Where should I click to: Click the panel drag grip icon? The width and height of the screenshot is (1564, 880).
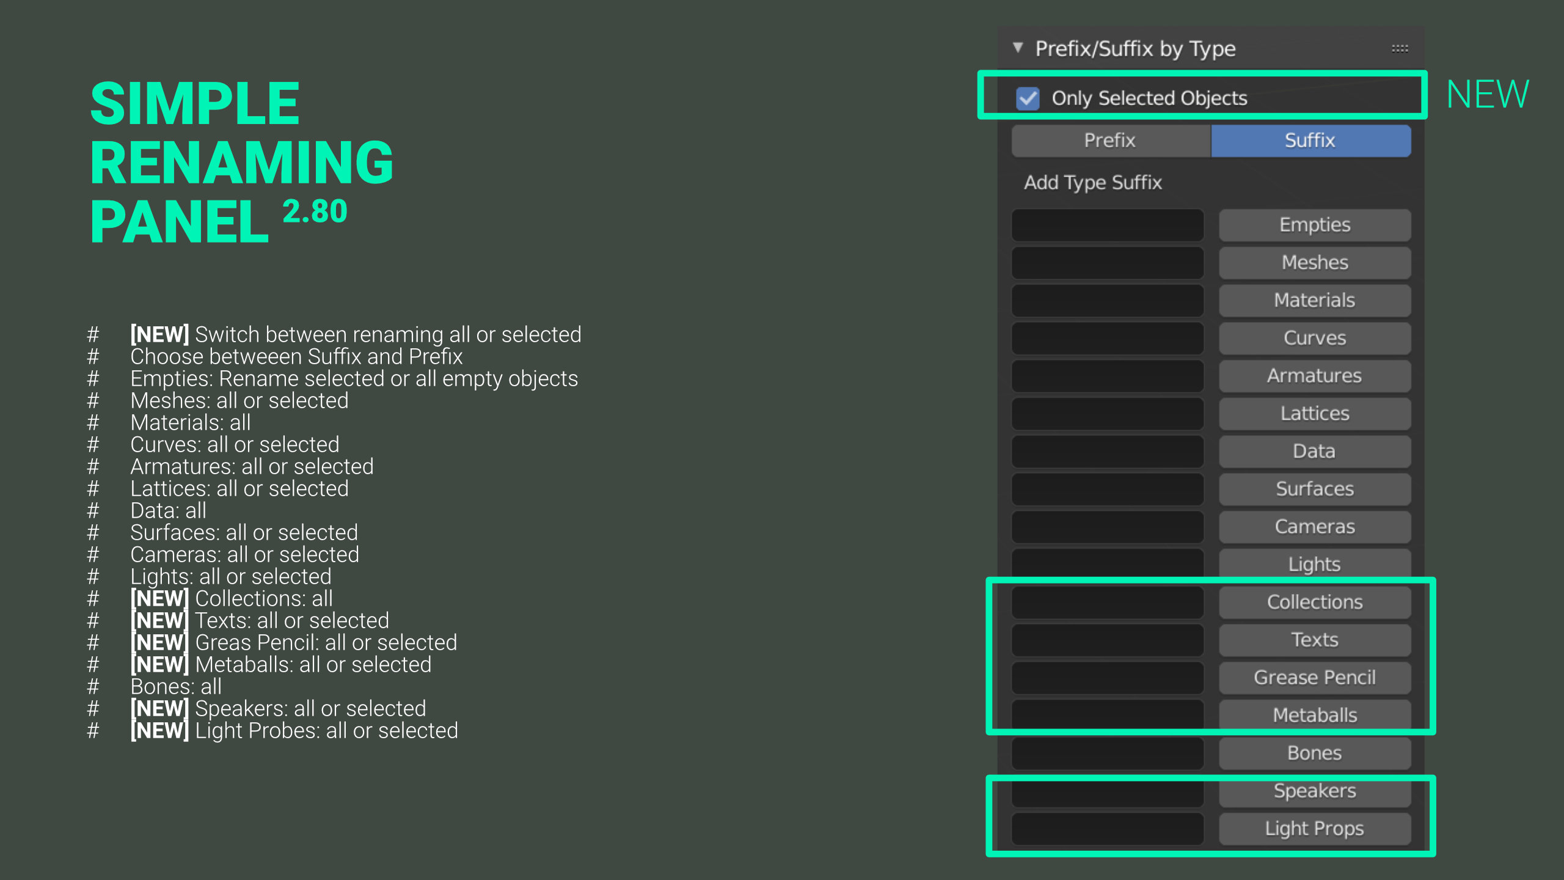coord(1400,48)
